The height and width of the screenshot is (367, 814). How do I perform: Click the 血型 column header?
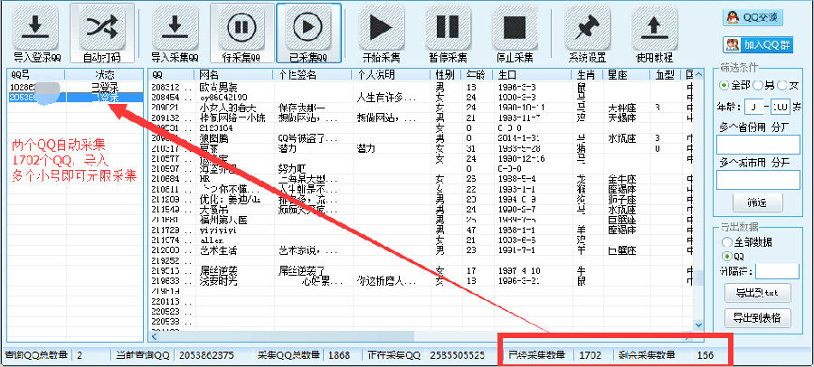[665, 74]
